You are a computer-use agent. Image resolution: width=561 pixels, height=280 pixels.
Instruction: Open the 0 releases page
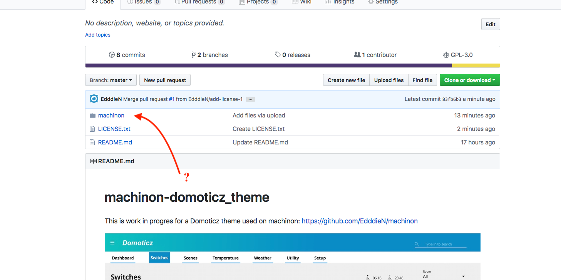coord(293,55)
